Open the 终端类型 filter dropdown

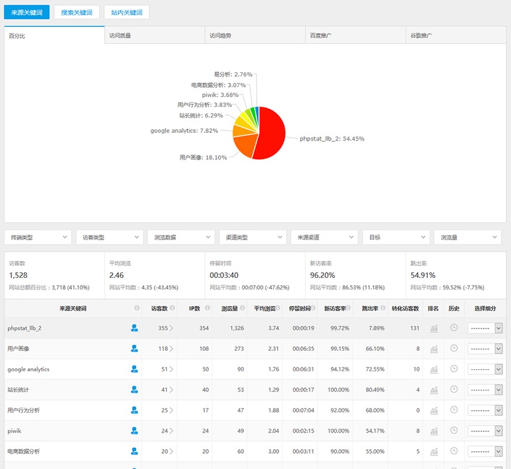(x=38, y=237)
